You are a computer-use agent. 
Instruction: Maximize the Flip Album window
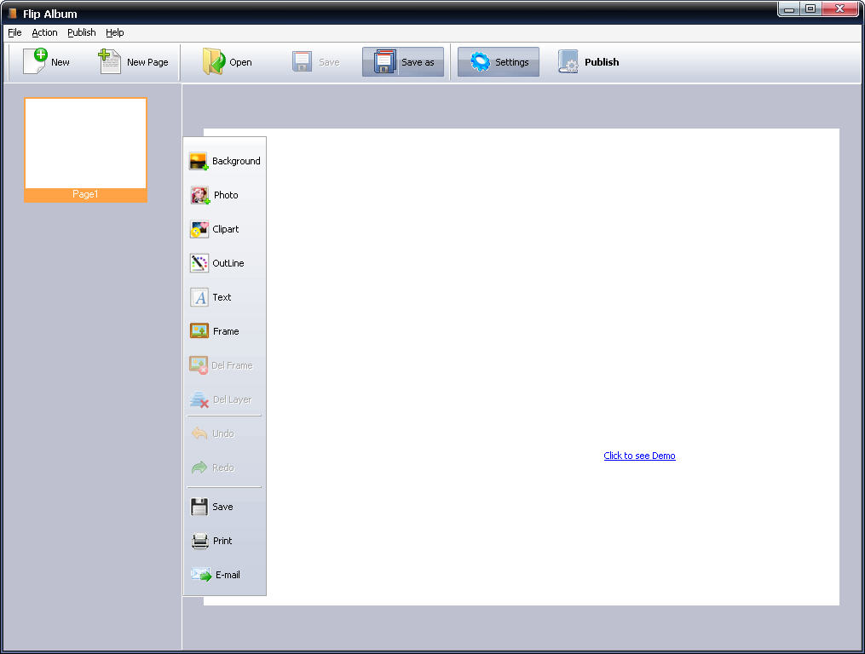pos(810,9)
